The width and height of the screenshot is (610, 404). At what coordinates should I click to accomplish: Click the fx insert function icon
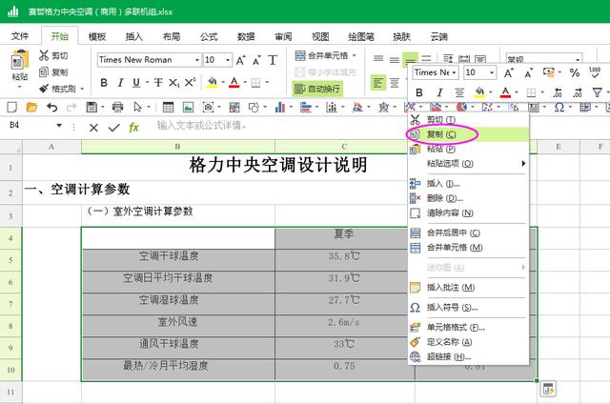133,127
